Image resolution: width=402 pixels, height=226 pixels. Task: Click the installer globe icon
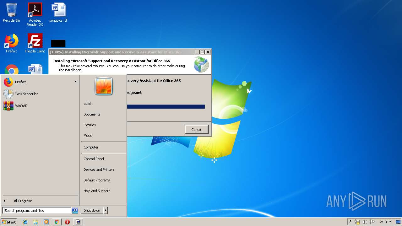(201, 64)
